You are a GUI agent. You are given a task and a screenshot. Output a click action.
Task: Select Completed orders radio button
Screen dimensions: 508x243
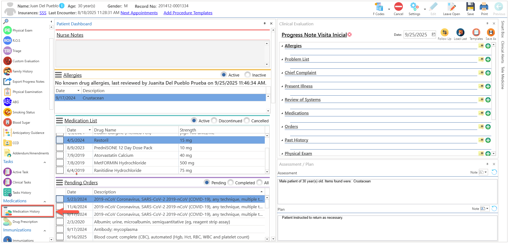[x=231, y=182]
